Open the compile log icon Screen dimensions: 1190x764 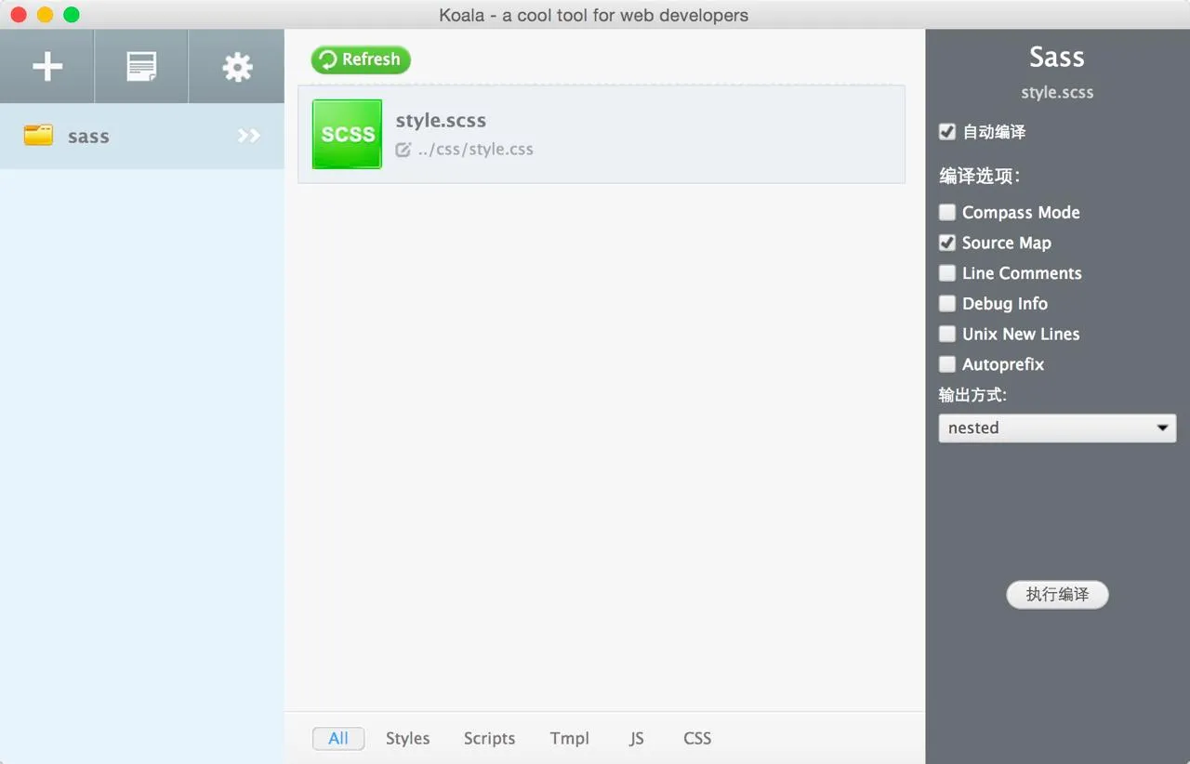coord(141,67)
